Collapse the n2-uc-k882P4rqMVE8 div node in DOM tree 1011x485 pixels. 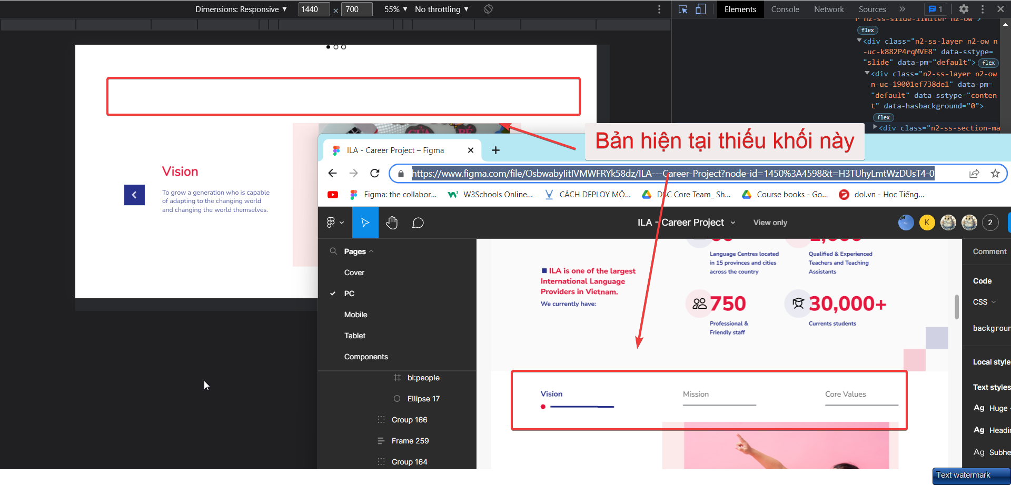[859, 41]
